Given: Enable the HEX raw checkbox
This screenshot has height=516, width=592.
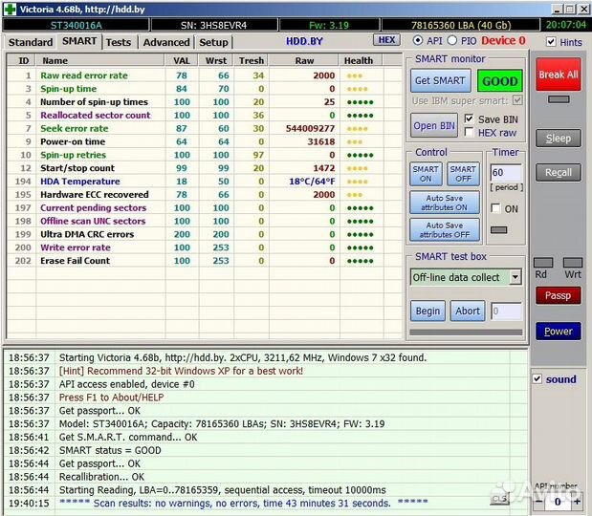Looking at the screenshot, I should pyautogui.click(x=469, y=133).
